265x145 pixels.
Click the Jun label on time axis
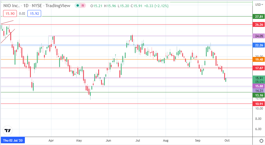[108, 140]
